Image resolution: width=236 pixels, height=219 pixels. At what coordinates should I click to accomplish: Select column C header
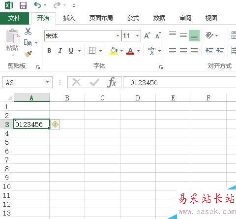coord(102,98)
